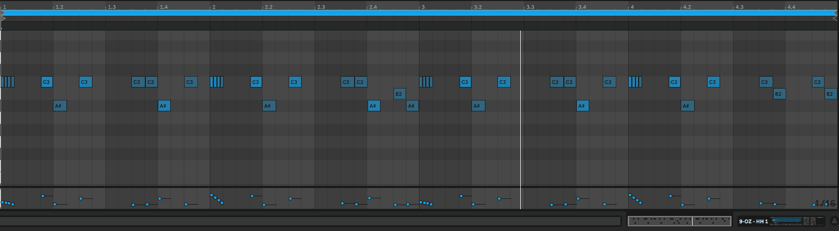Select the A# note right after B2 in bar 2

[x=412, y=106]
